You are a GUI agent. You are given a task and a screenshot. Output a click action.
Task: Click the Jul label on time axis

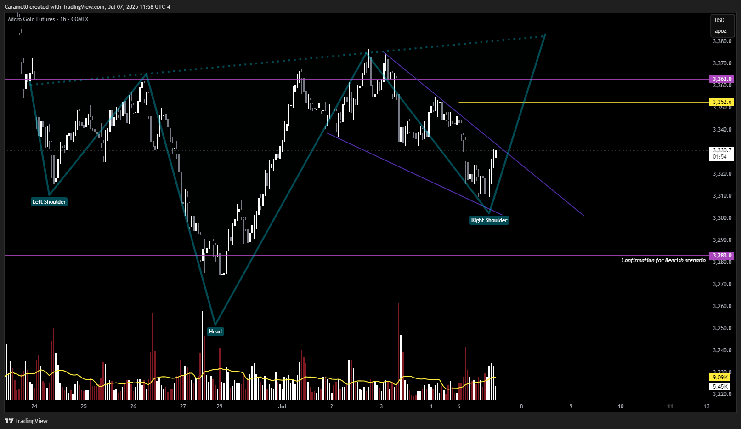tap(282, 406)
